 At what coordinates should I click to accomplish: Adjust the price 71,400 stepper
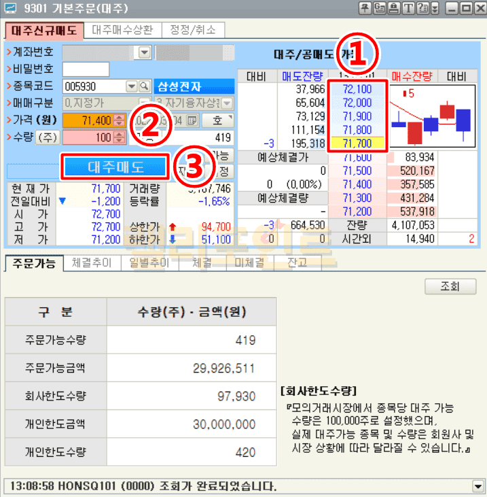click(x=120, y=120)
